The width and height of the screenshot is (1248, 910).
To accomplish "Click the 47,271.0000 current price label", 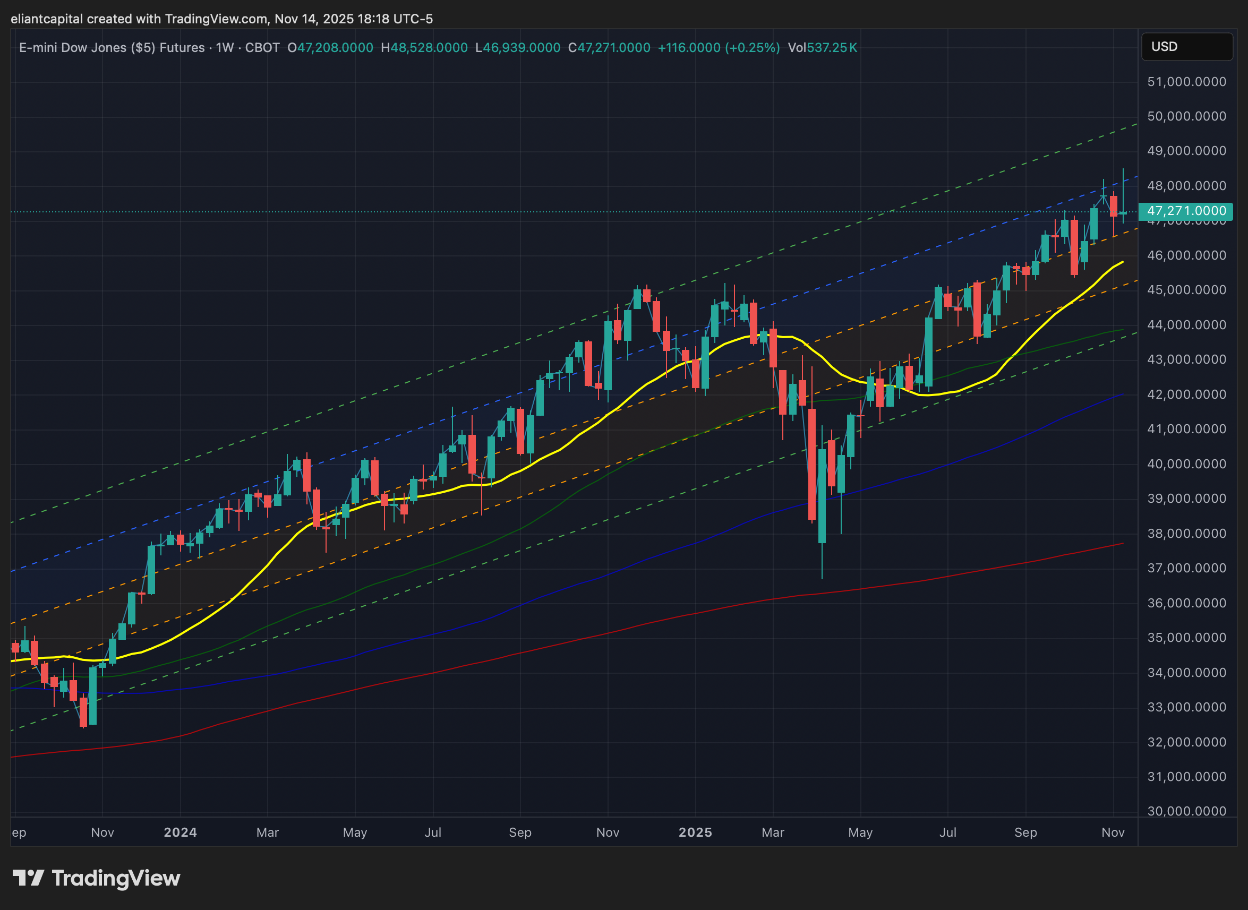I will pos(1185,211).
